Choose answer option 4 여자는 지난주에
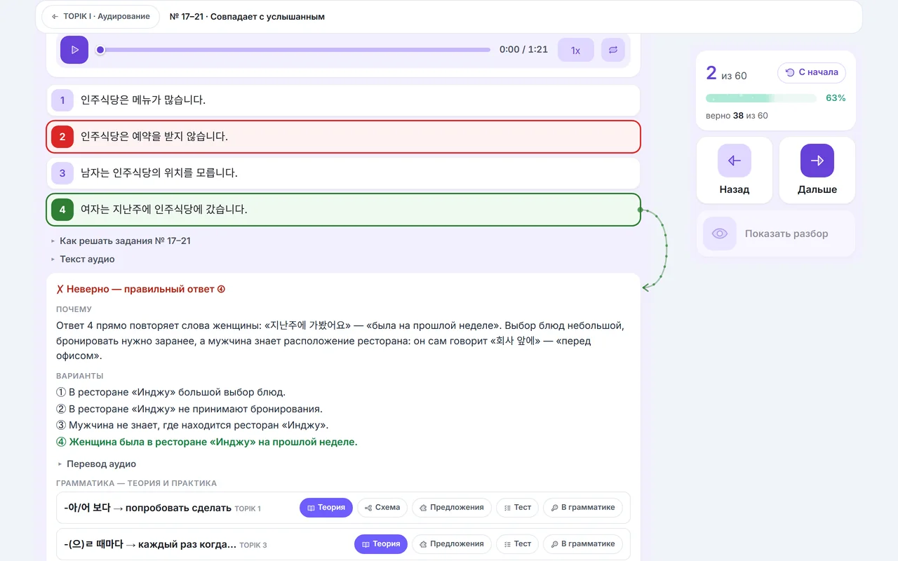 (x=343, y=210)
